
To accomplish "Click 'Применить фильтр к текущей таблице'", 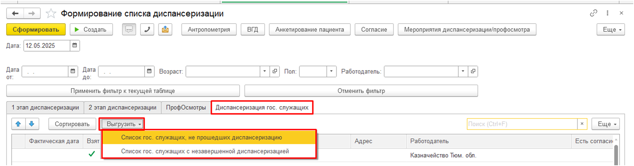I will click(123, 91).
